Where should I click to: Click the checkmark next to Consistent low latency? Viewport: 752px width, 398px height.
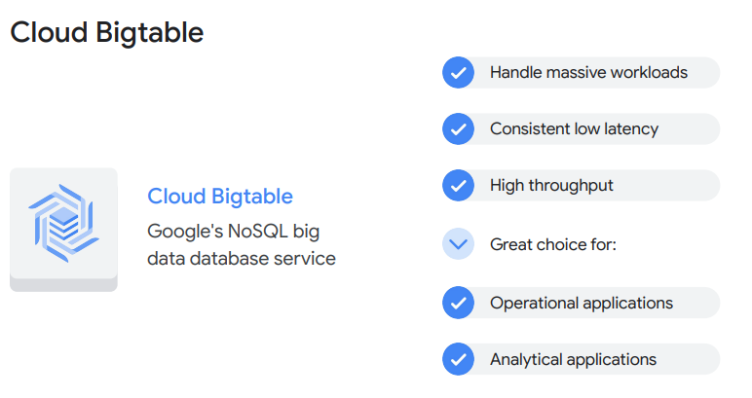tap(458, 129)
